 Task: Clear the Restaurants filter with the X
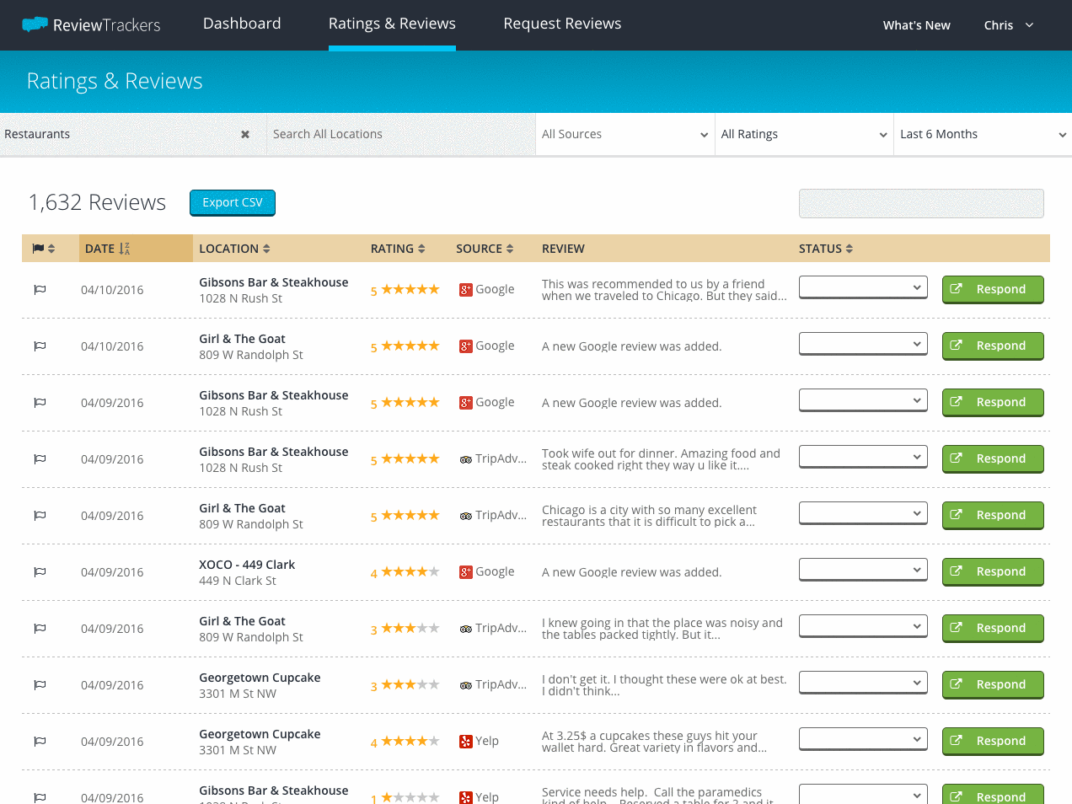(x=245, y=134)
